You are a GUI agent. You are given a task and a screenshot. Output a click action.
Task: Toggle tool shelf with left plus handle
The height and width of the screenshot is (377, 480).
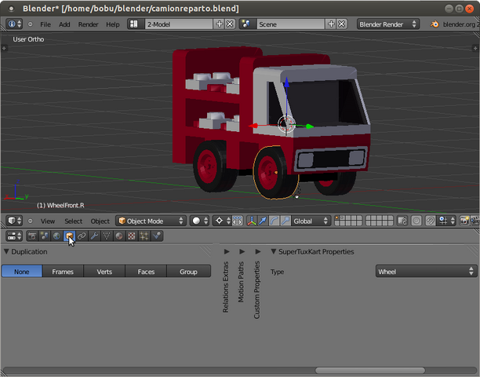point(4,48)
